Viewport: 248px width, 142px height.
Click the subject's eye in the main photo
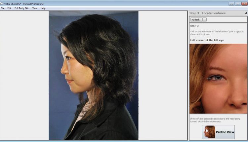(68, 58)
